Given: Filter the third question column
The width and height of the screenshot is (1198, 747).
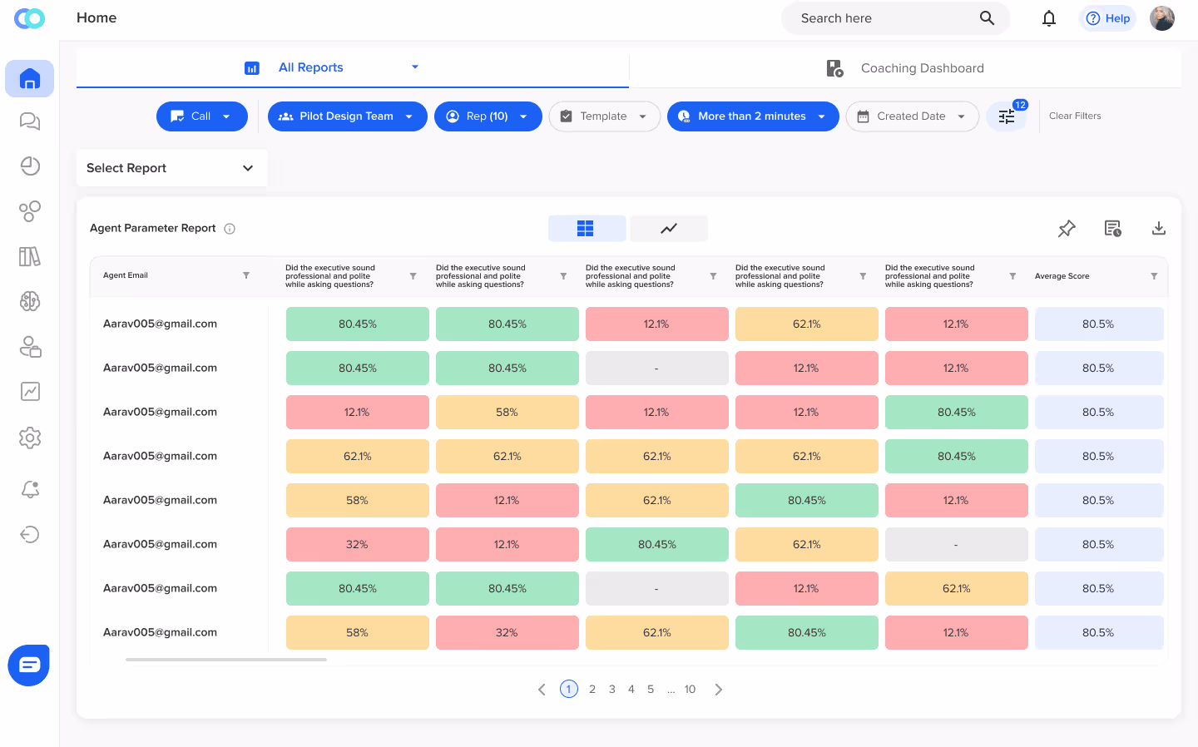Looking at the screenshot, I should pos(713,276).
